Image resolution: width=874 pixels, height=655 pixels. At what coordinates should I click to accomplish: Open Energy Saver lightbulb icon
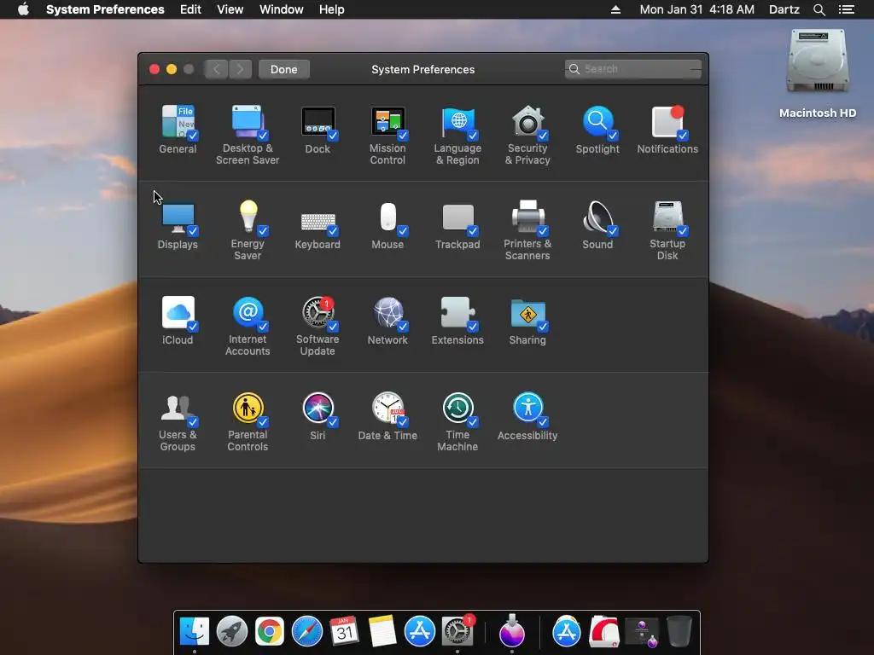point(248,216)
